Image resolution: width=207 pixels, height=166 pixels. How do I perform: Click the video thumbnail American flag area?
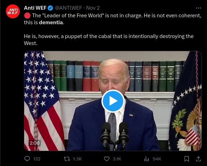tap(43, 101)
